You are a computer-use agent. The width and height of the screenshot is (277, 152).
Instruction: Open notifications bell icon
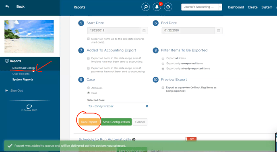click(157, 7)
